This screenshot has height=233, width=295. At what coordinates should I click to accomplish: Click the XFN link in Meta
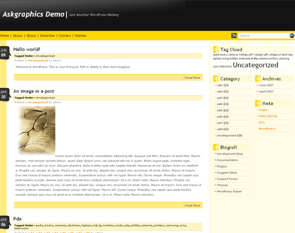click(262, 122)
